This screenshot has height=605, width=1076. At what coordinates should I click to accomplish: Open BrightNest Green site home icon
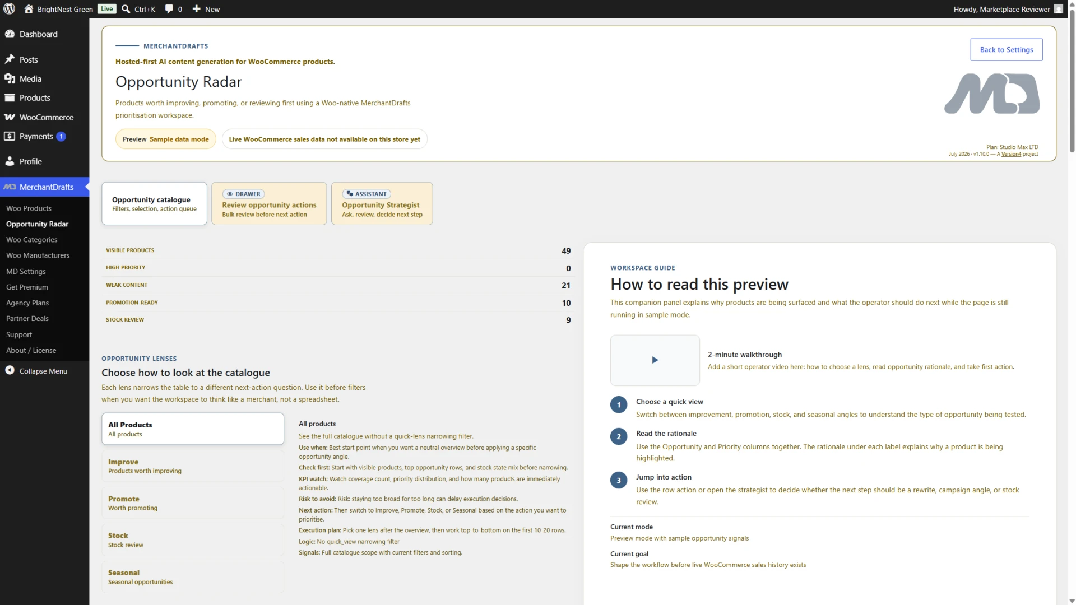pos(29,9)
